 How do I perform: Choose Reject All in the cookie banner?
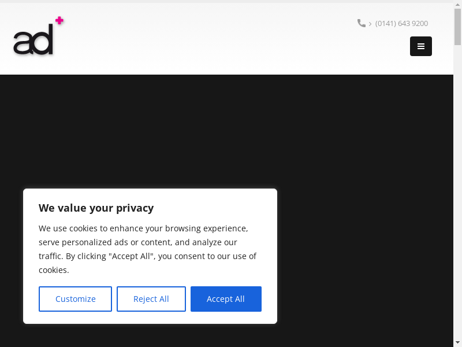click(x=151, y=299)
